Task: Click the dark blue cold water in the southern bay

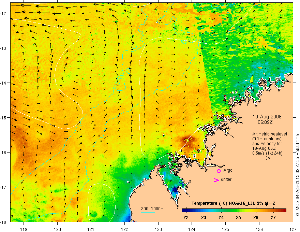Action: [175, 190]
